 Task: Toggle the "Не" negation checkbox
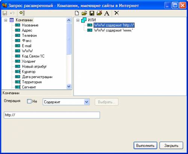(29, 101)
